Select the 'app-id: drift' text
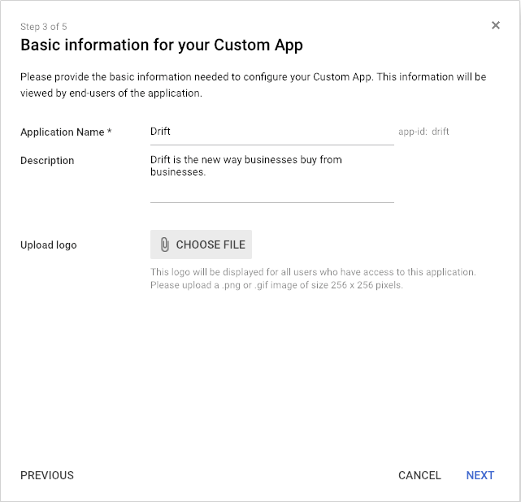 pos(423,132)
